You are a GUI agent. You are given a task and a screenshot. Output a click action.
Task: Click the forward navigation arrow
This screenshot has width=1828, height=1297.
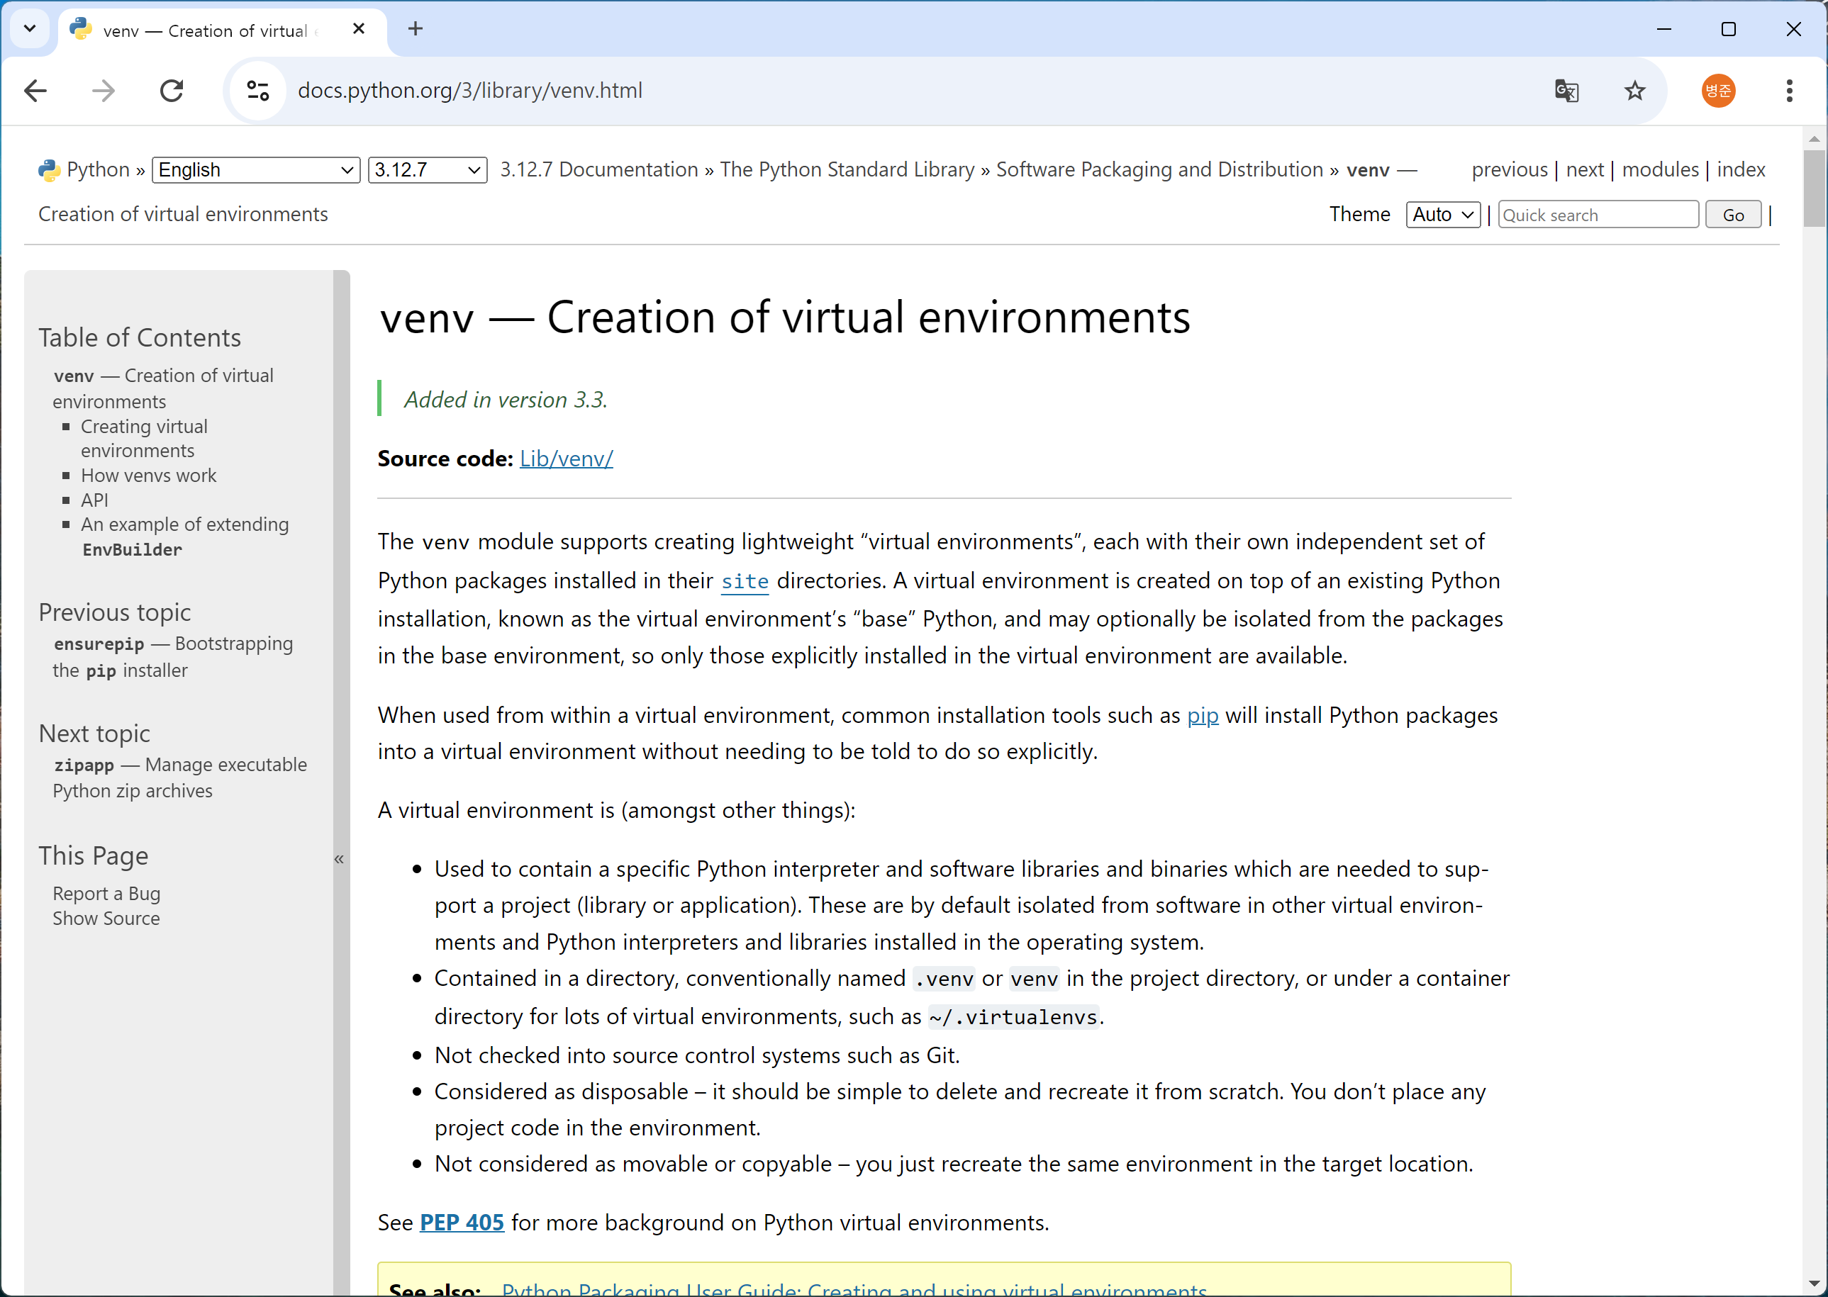tap(103, 91)
